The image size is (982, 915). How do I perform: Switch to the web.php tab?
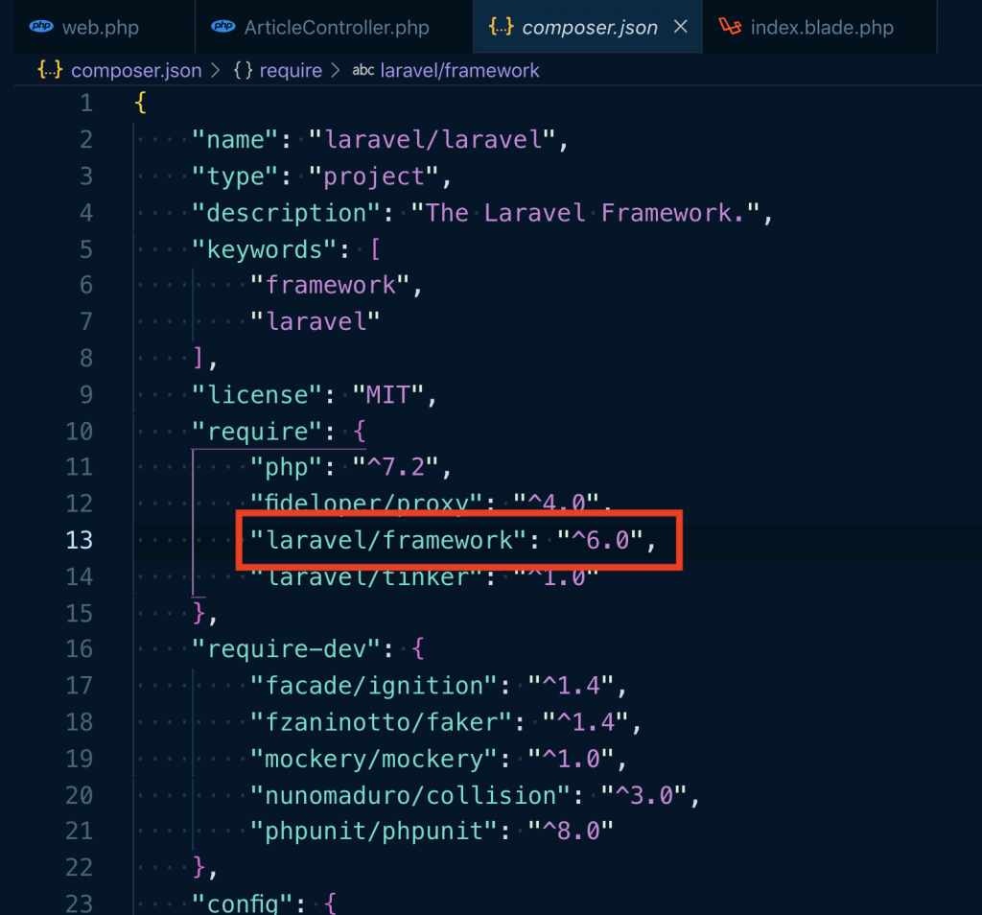tap(104, 27)
